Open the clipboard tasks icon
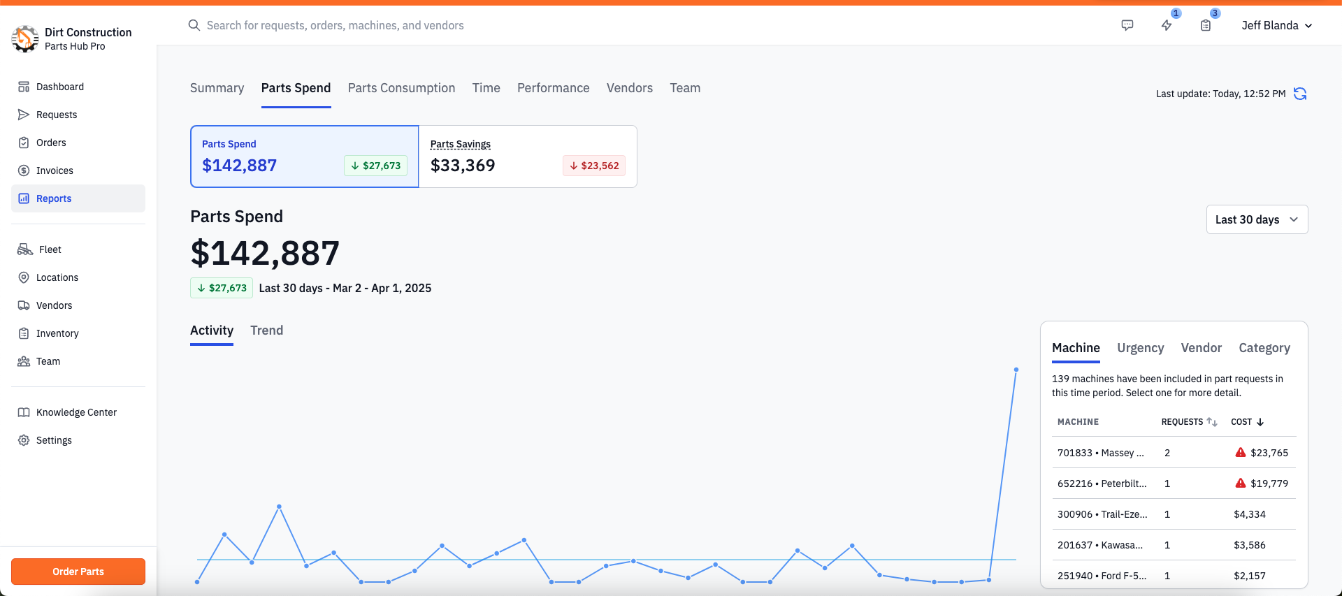This screenshot has width=1342, height=596. point(1206,25)
